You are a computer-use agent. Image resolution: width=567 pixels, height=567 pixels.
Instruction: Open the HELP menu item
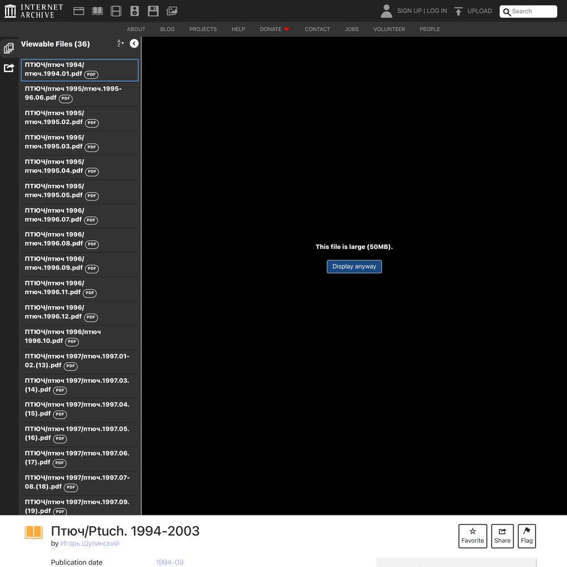238,29
